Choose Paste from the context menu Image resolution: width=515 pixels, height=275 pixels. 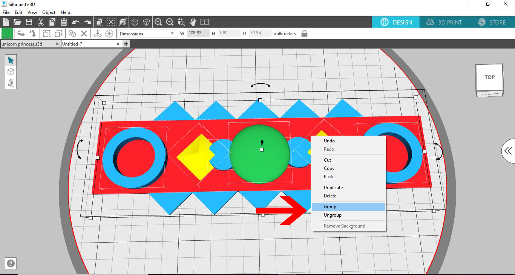pos(348,177)
